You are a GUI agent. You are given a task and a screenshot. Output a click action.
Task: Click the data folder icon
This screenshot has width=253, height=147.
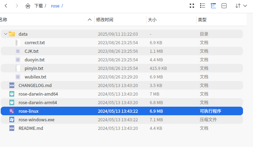click(x=12, y=34)
